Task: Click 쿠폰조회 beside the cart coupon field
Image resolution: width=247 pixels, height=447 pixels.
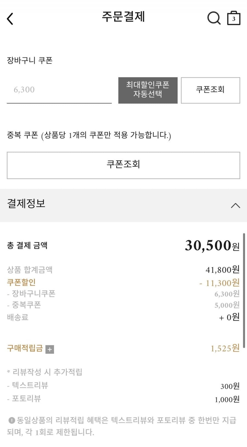Action: pos(210,90)
